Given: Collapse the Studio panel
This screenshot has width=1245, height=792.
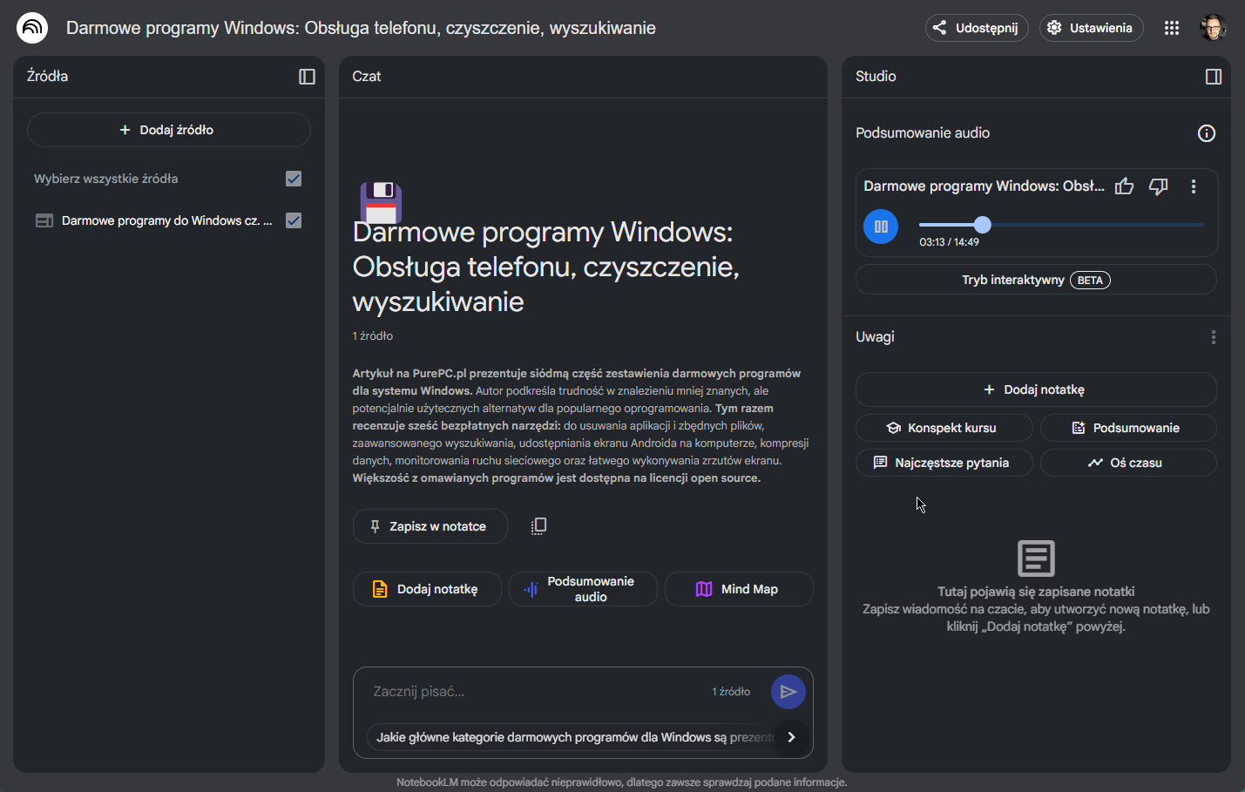Looking at the screenshot, I should point(1213,77).
